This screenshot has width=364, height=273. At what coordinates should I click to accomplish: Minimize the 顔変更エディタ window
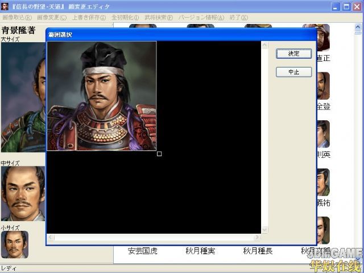click(335, 6)
